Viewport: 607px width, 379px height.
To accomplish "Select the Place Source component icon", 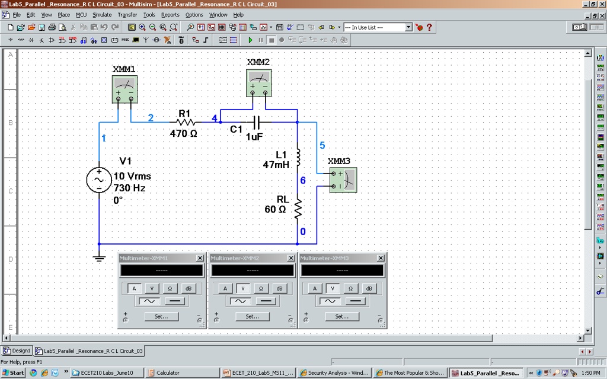I will (x=11, y=40).
